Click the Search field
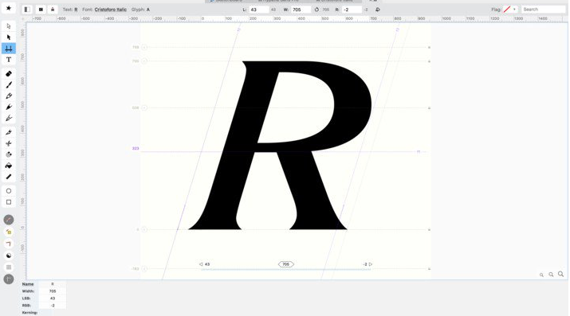 click(544, 10)
